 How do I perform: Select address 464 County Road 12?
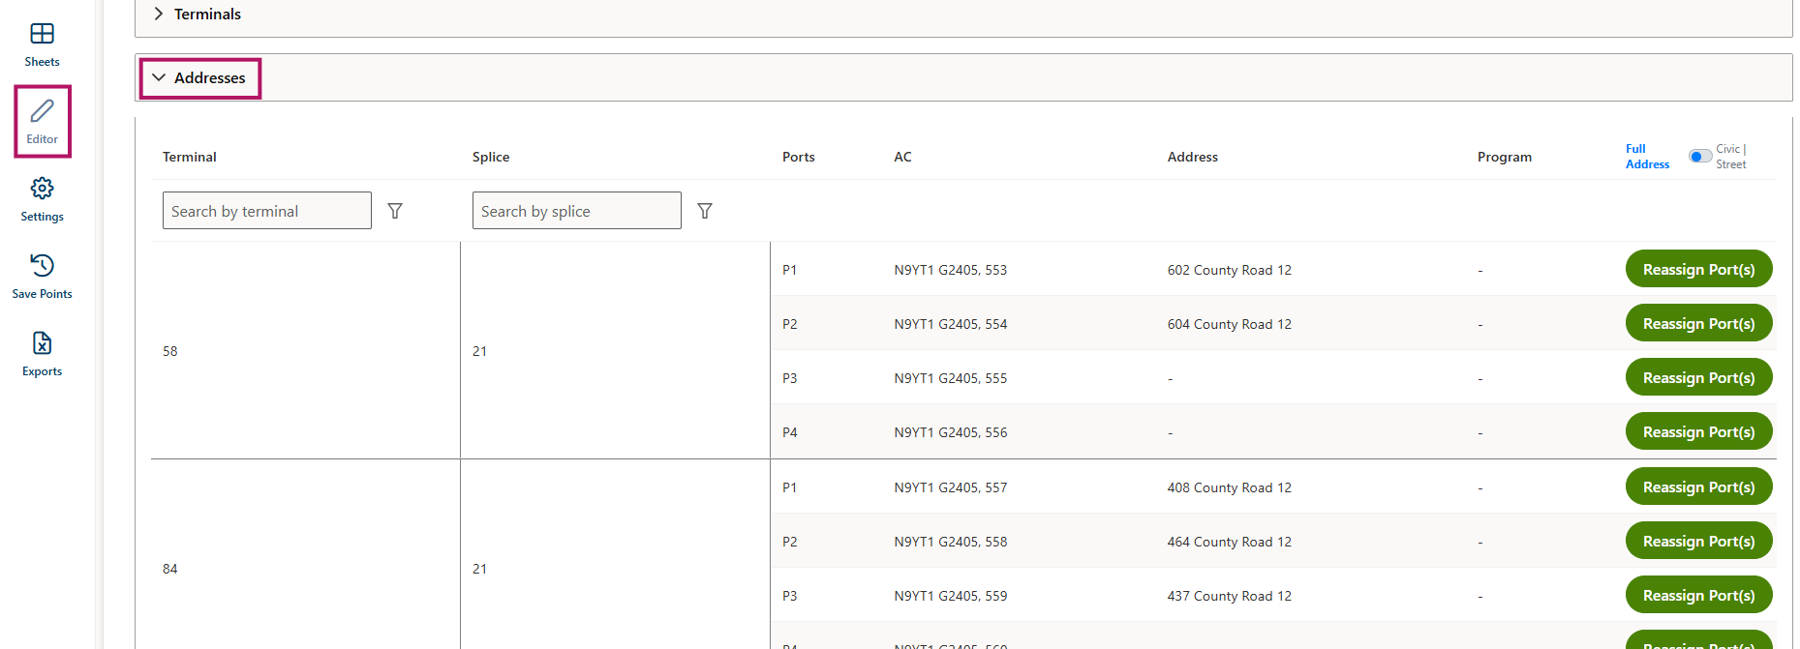(x=1230, y=542)
